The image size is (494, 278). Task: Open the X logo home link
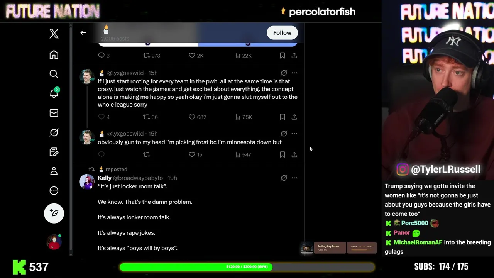[x=54, y=34]
